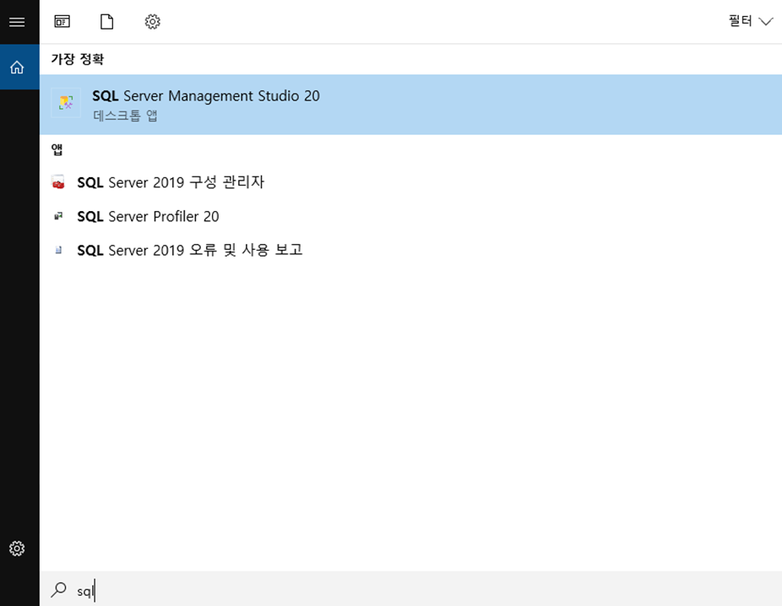This screenshot has width=782, height=606.
Task: Select the 앱 section header
Action: (x=57, y=149)
